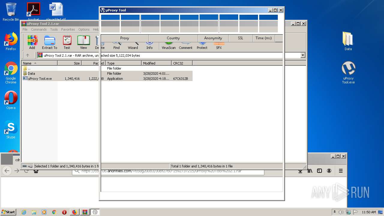This screenshot has width=384, height=216.
Task: Click the Time (ms) column header
Action: (264, 38)
